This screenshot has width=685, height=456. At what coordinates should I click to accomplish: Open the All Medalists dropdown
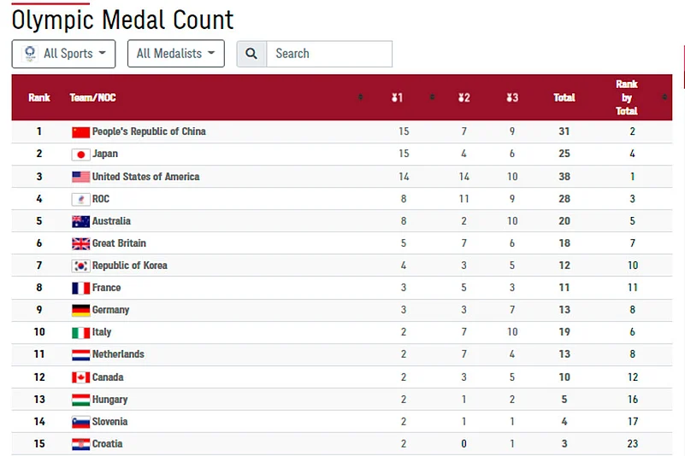pyautogui.click(x=175, y=54)
